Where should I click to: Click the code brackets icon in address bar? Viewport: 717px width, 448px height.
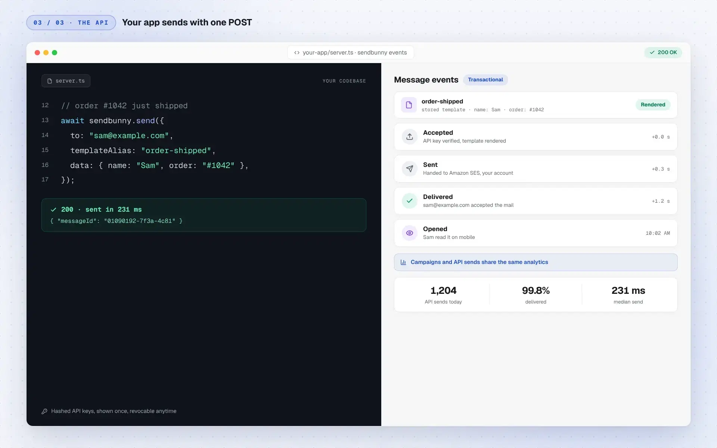297,53
